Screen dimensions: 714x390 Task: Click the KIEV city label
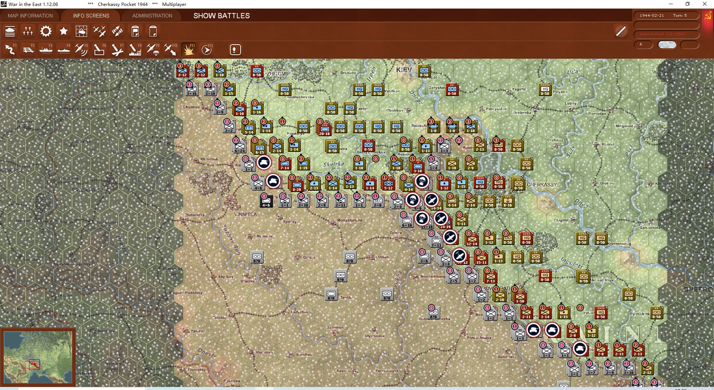(x=404, y=70)
